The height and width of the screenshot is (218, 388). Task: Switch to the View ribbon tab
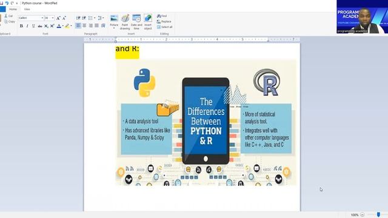[x=27, y=9]
